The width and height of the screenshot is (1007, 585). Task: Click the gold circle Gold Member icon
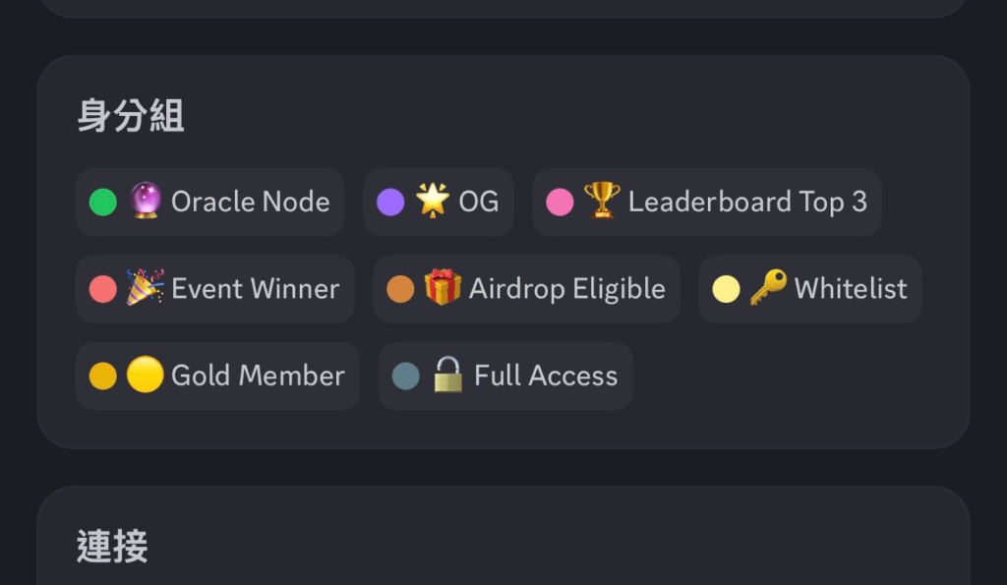click(x=145, y=376)
